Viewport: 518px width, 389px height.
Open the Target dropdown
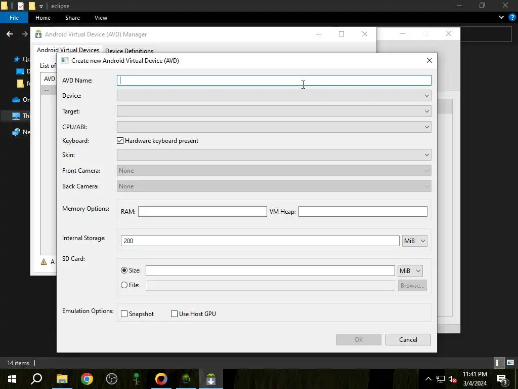[x=274, y=111]
